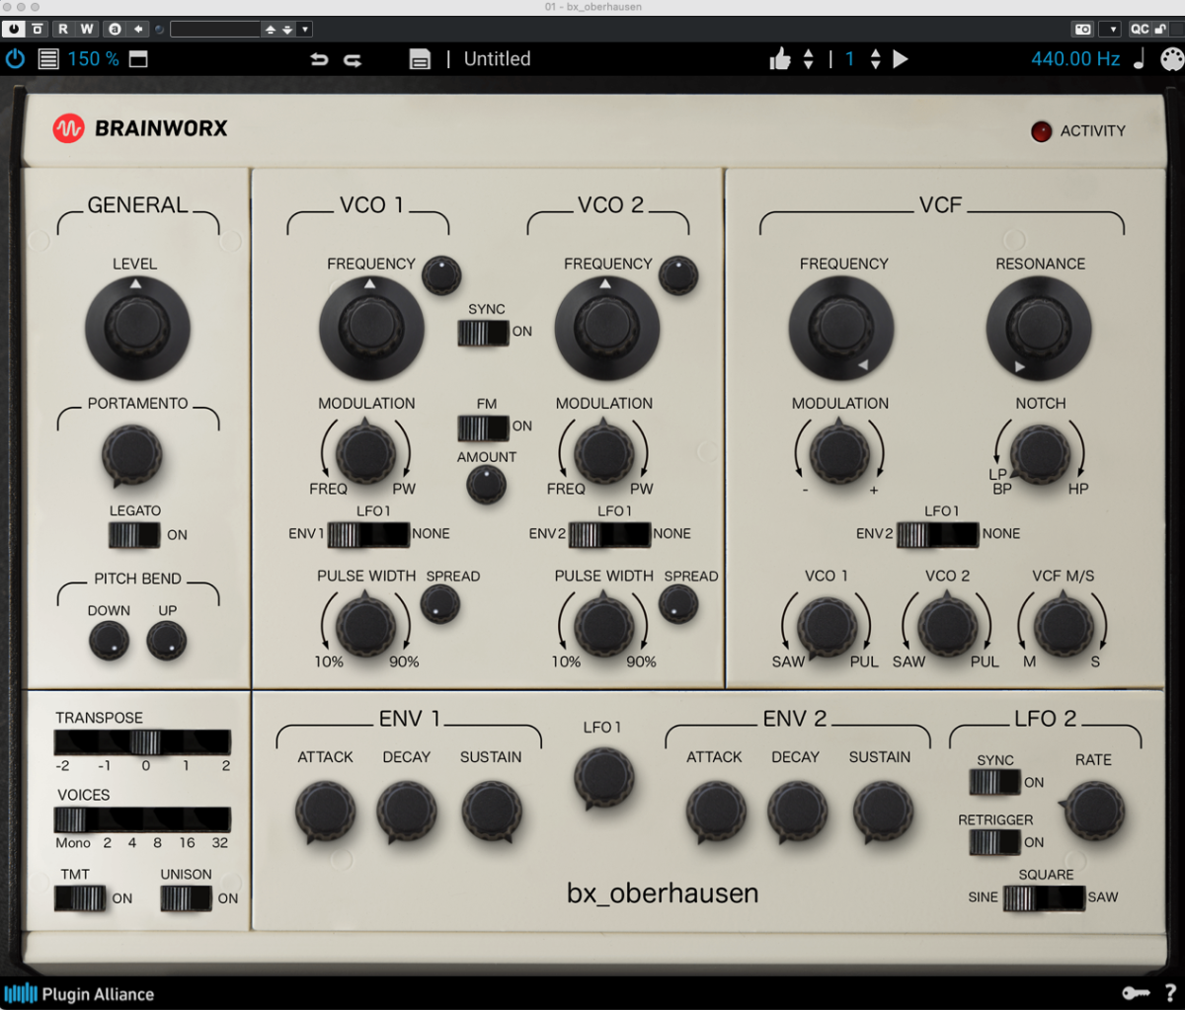The height and width of the screenshot is (1010, 1185).
Task: Click the thumbs-up favorite icon
Action: (780, 59)
